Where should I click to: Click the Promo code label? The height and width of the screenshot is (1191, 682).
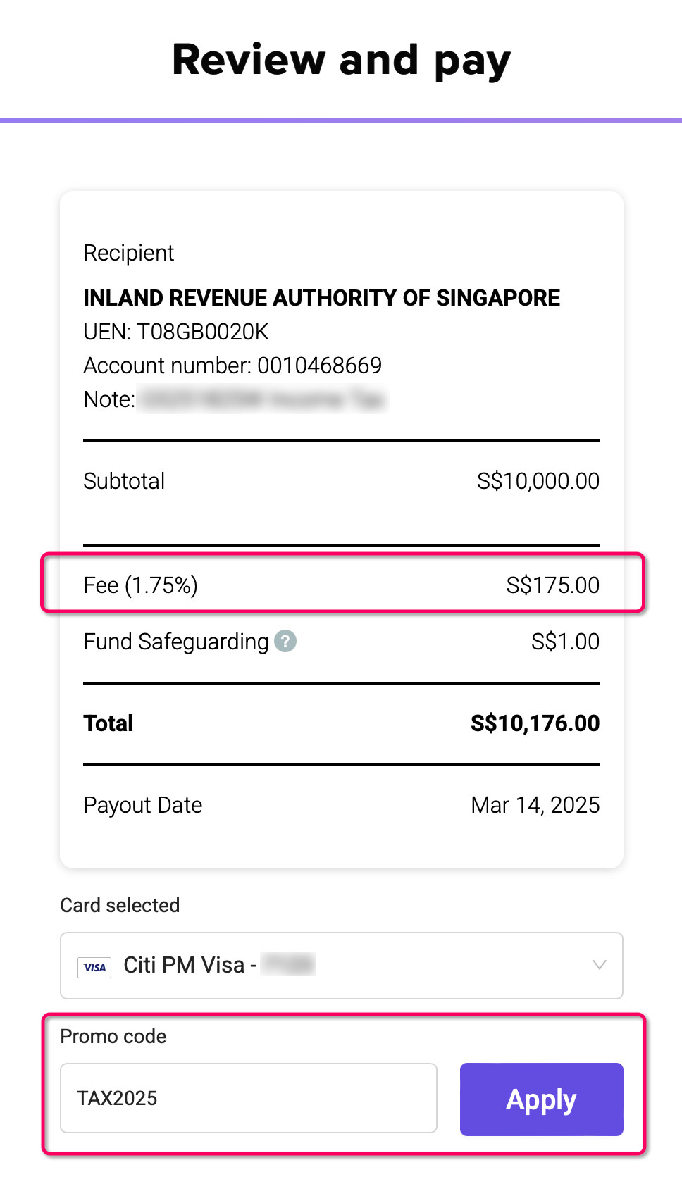pos(113,1037)
